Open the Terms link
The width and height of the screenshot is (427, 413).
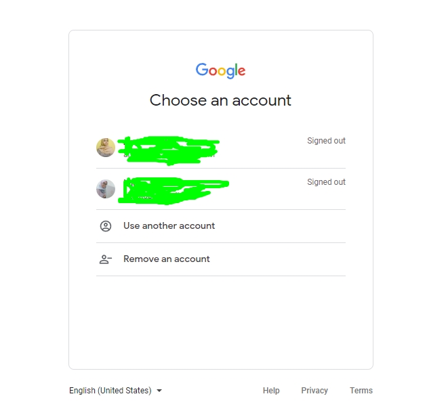pyautogui.click(x=361, y=391)
